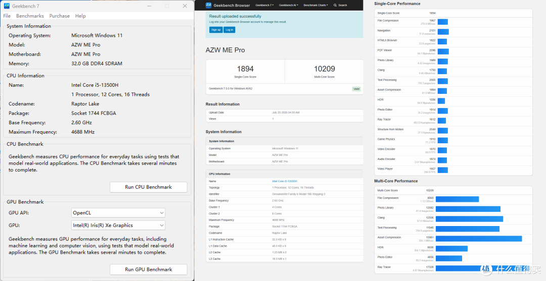This screenshot has width=546, height=281.
Task: Click the Geekbench 7 window title icon
Action: click(7, 6)
